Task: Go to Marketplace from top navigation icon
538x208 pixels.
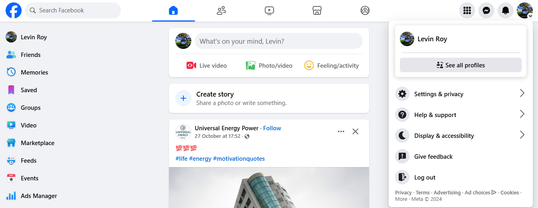Action: [317, 10]
